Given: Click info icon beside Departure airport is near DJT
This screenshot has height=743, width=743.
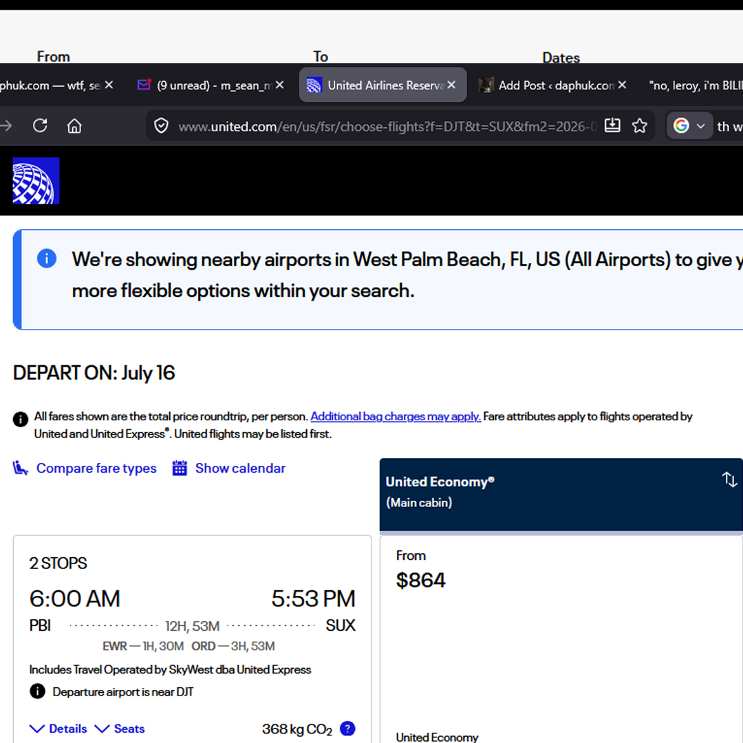Looking at the screenshot, I should (37, 691).
